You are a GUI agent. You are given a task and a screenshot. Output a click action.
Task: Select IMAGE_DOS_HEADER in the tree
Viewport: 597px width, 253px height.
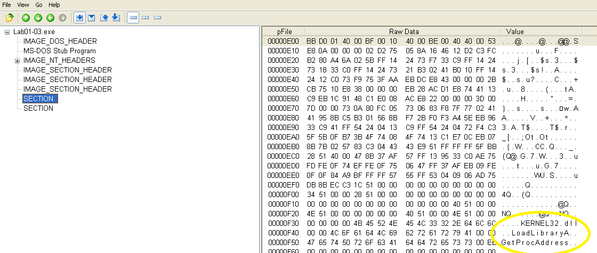(x=60, y=41)
